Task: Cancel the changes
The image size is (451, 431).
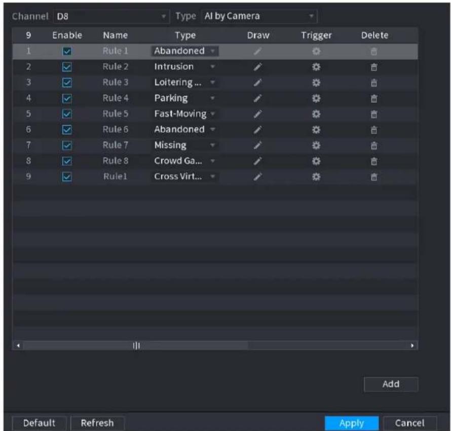Action: [410, 423]
